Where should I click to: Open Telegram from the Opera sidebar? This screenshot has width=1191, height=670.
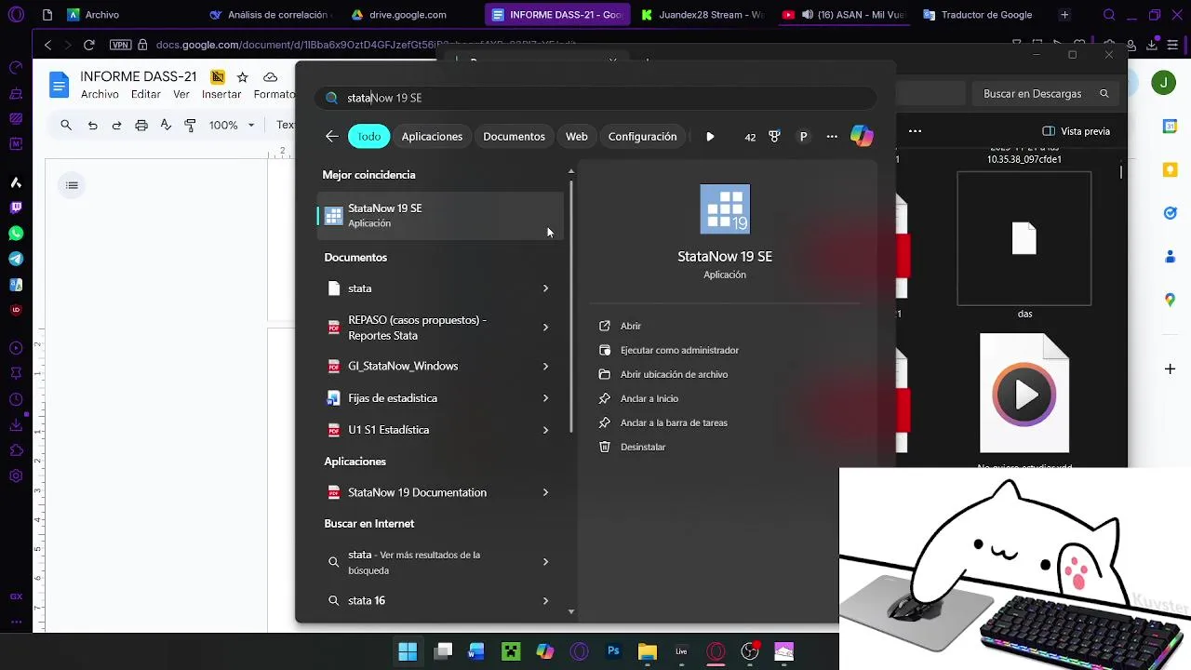coord(16,259)
